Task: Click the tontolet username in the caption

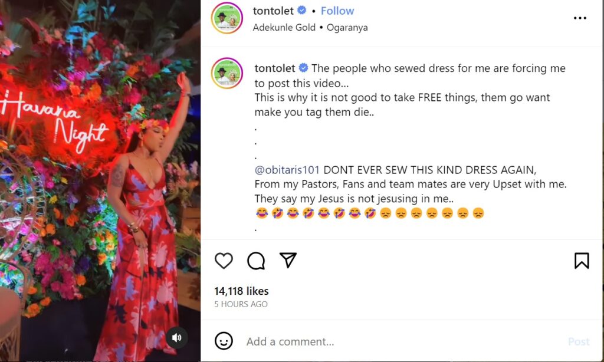Action: pyautogui.click(x=275, y=68)
